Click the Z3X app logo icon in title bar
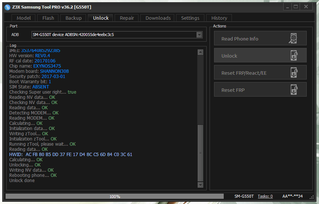 (7, 7)
